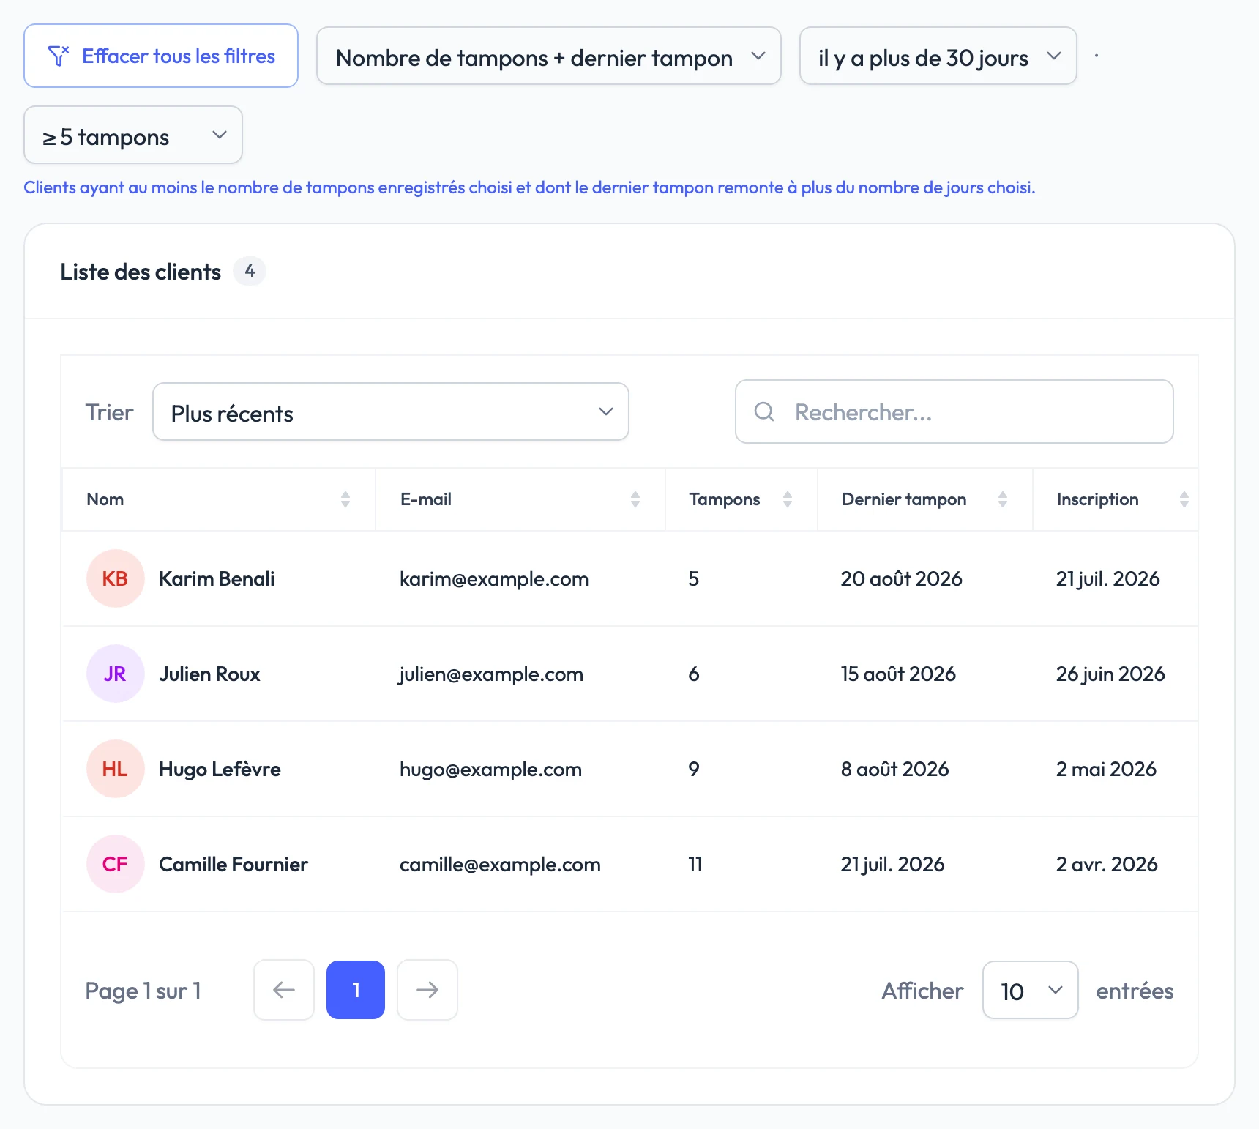Sort by the Dernier tampon column arrows
Image resolution: width=1259 pixels, height=1129 pixels.
(1003, 499)
